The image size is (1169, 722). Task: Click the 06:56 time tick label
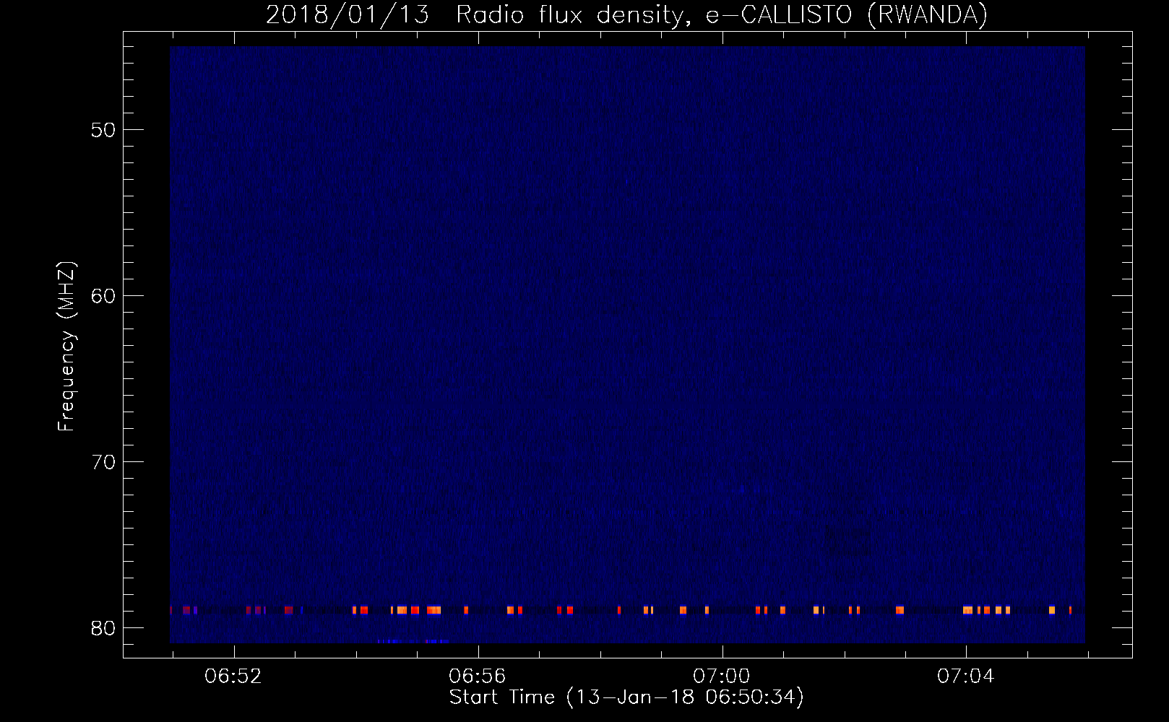click(478, 677)
